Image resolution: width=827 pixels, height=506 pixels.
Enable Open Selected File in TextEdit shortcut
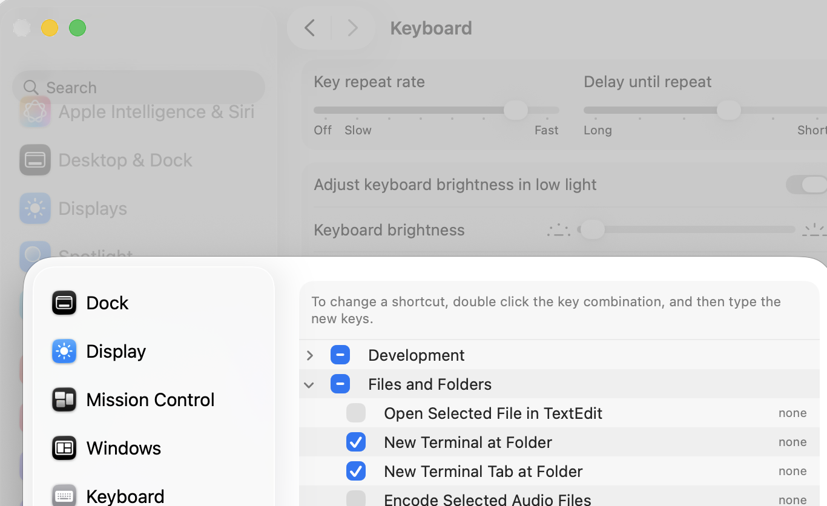(x=356, y=413)
